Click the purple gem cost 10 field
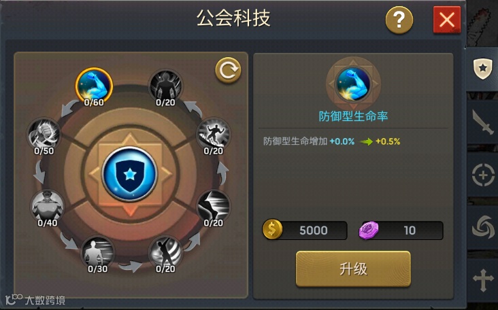This screenshot has width=498, height=310. (401, 230)
